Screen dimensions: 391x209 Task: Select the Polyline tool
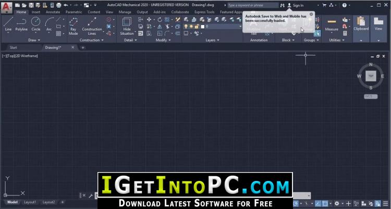pos(21,24)
